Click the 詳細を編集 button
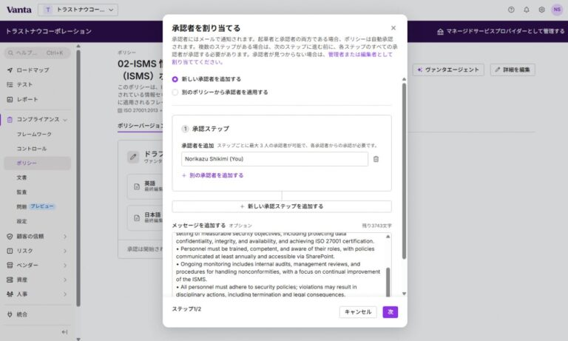This screenshot has height=341, width=568. 513,70
